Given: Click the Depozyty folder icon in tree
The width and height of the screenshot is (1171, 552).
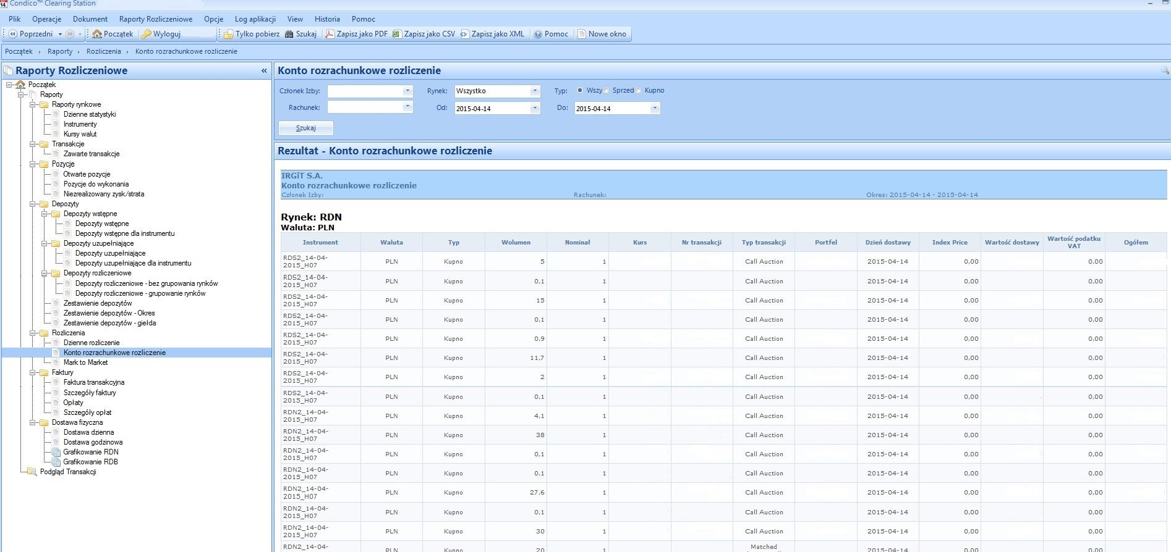Looking at the screenshot, I should coord(45,204).
